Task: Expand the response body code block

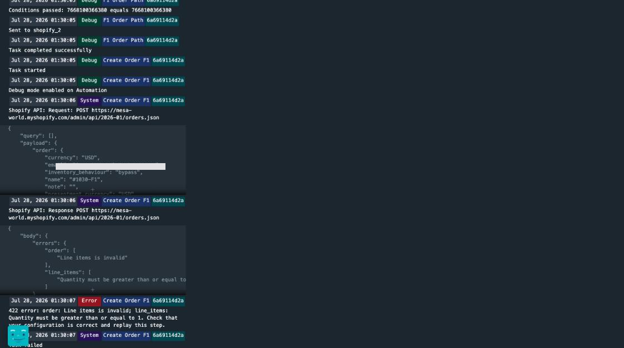Action: click(x=92, y=290)
